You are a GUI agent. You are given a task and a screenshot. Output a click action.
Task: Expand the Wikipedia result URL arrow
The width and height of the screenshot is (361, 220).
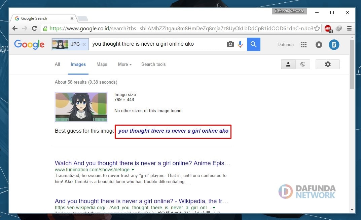point(214,208)
